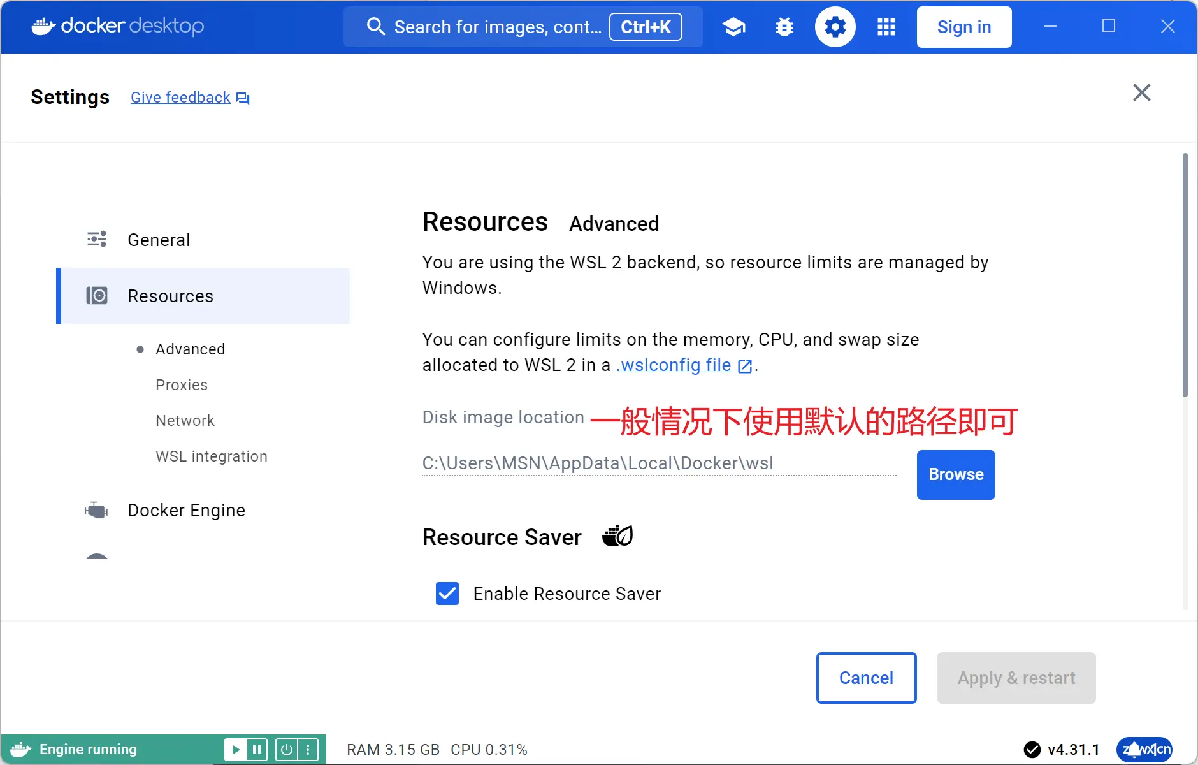
Task: Click the feedback speech bubble icon
Action: [x=243, y=98]
